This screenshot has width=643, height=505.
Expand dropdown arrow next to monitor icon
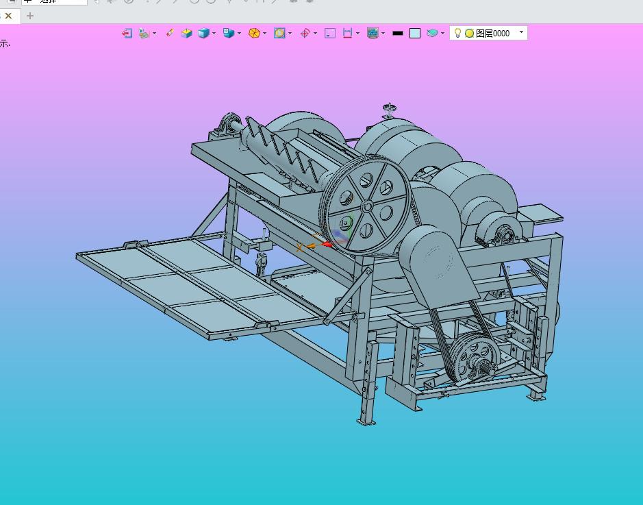point(383,33)
